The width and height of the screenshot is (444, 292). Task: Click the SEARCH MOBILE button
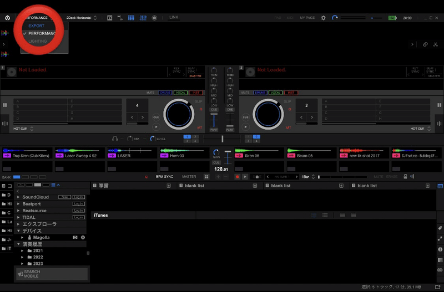(x=52, y=274)
